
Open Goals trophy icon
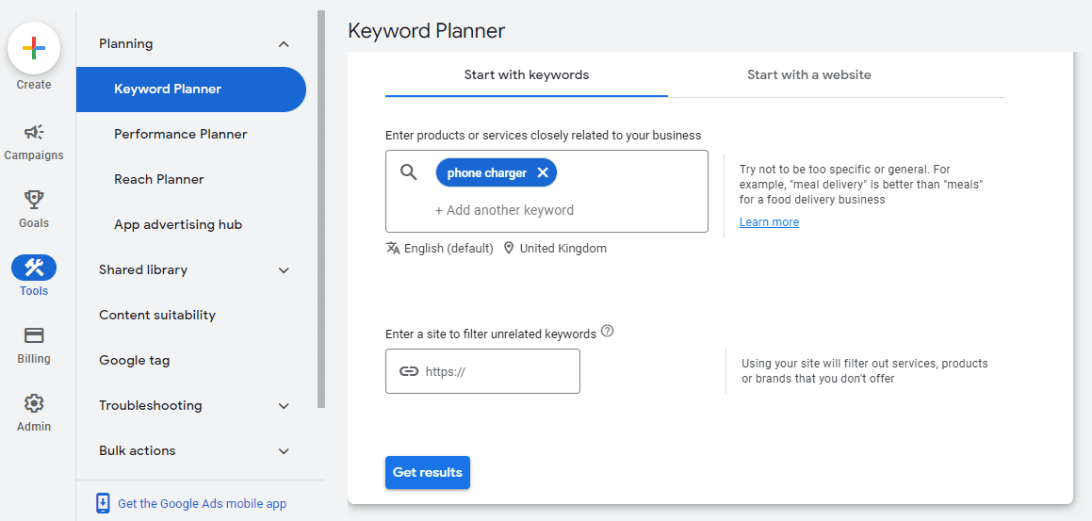(33, 200)
